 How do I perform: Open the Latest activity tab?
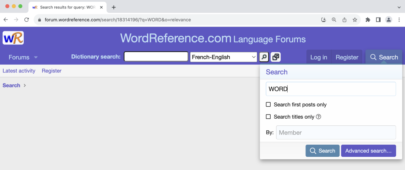pos(19,71)
